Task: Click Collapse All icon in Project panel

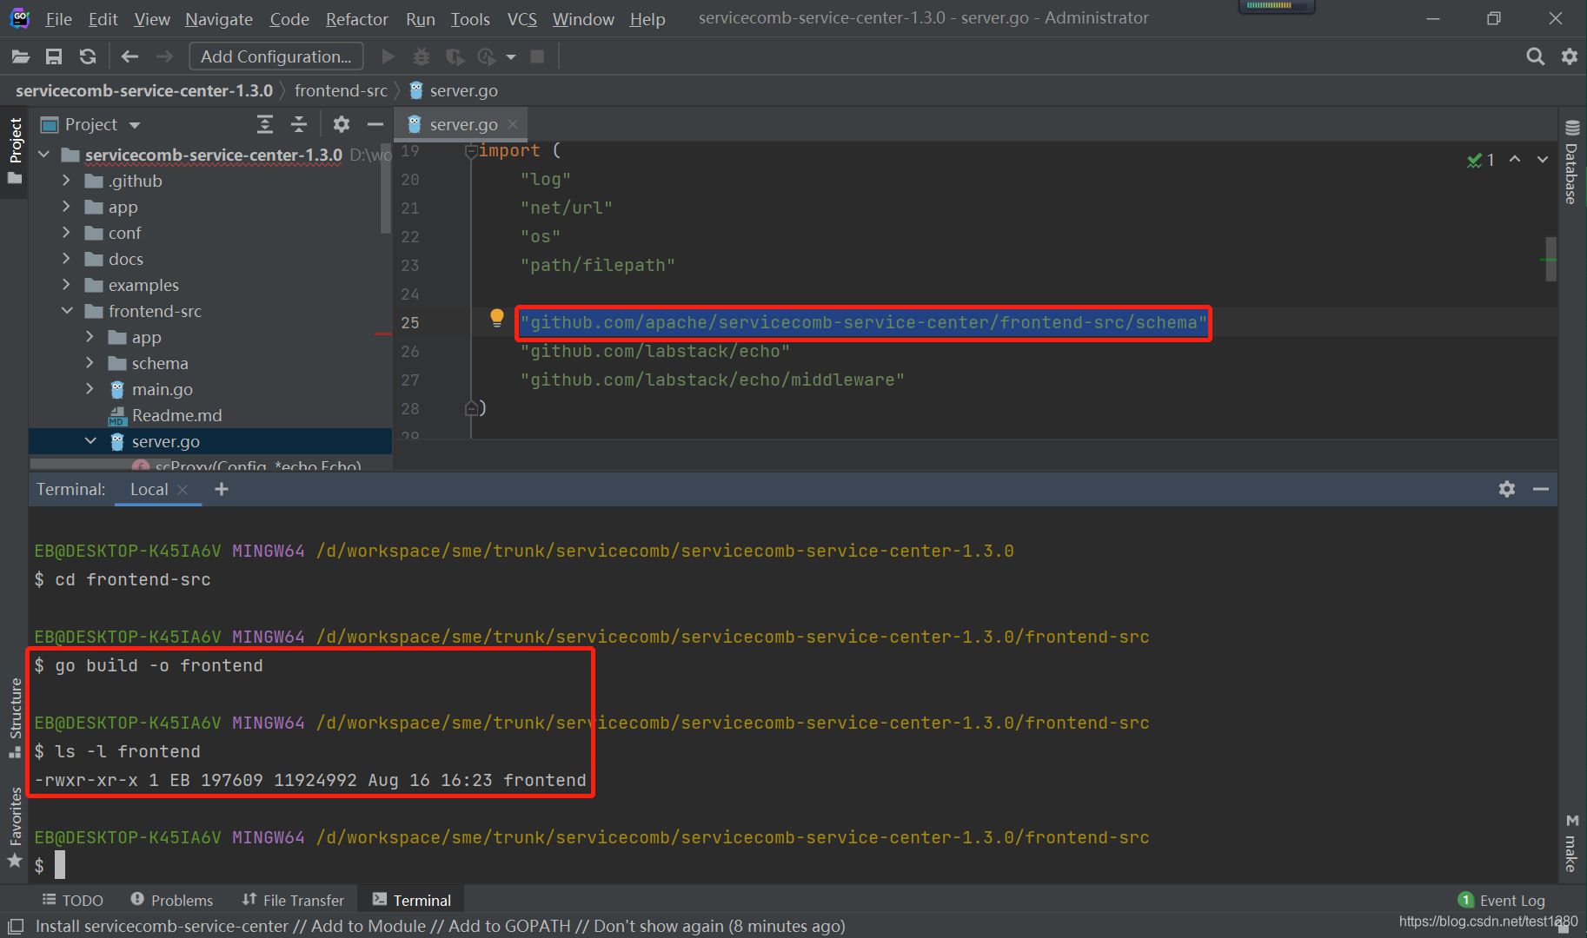Action: tap(299, 124)
